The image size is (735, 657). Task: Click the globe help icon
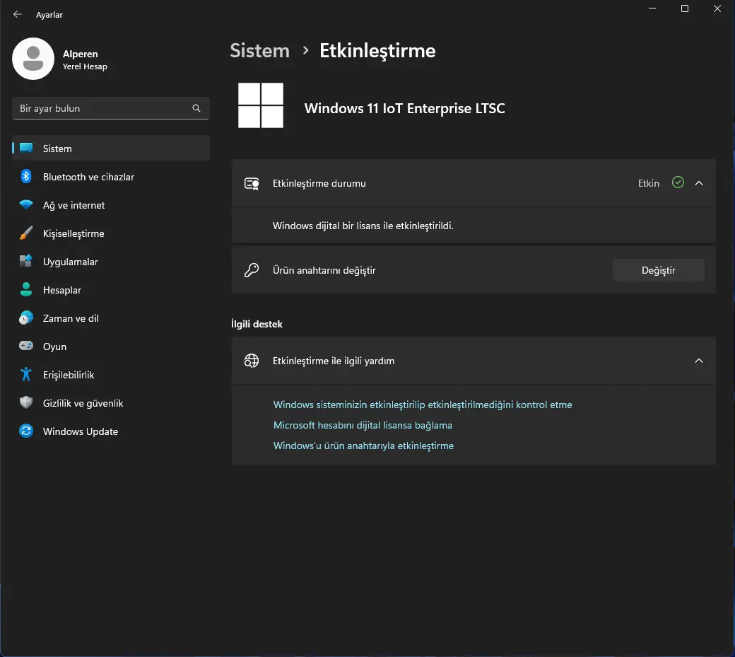[252, 361]
